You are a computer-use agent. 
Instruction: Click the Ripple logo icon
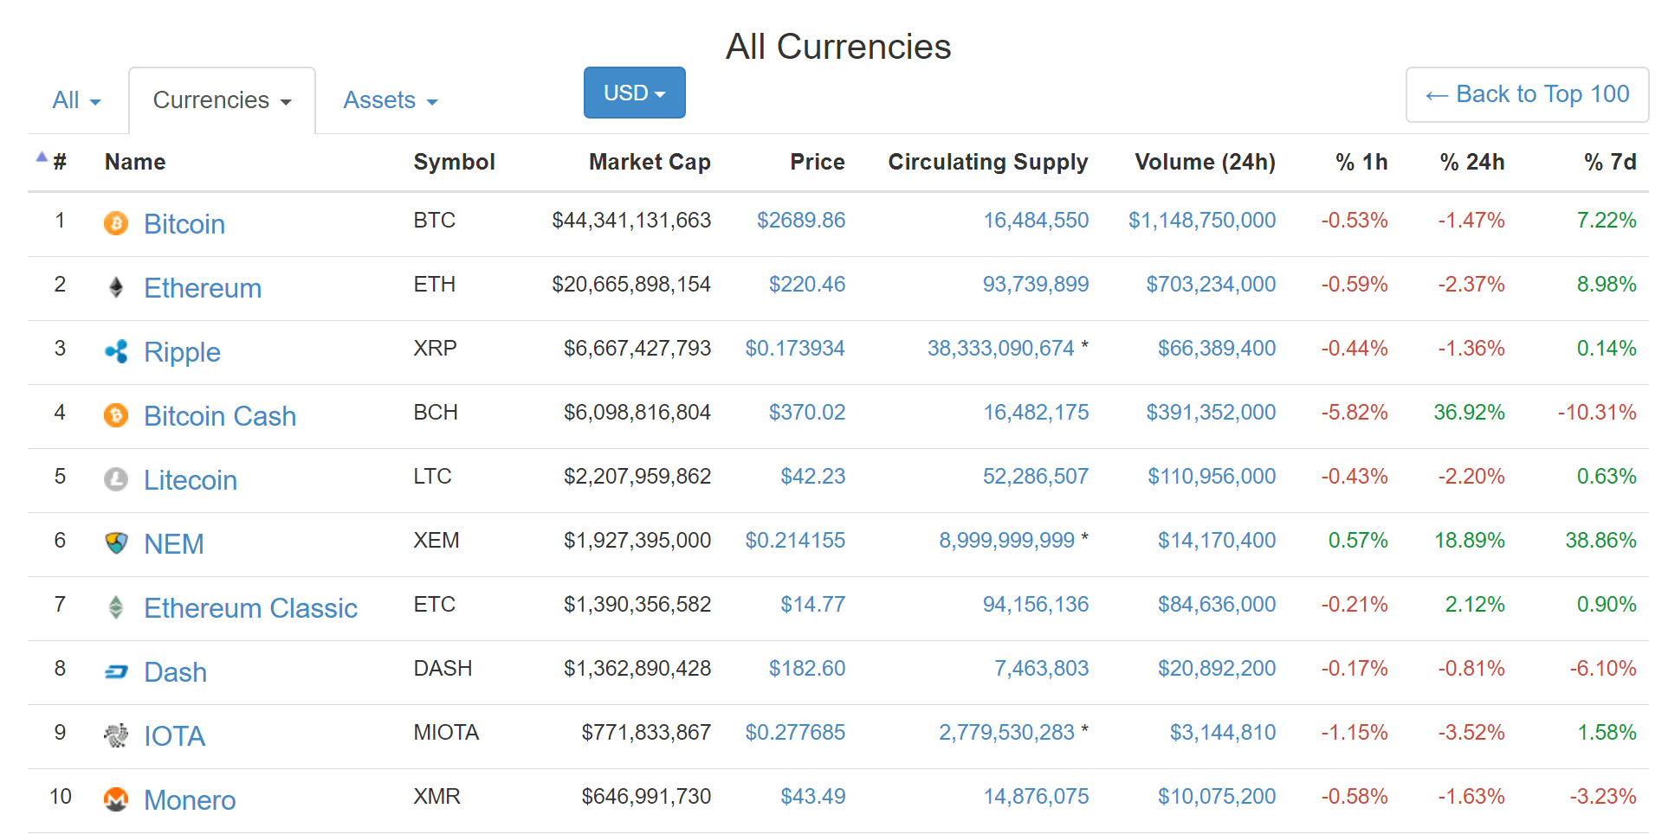click(116, 352)
